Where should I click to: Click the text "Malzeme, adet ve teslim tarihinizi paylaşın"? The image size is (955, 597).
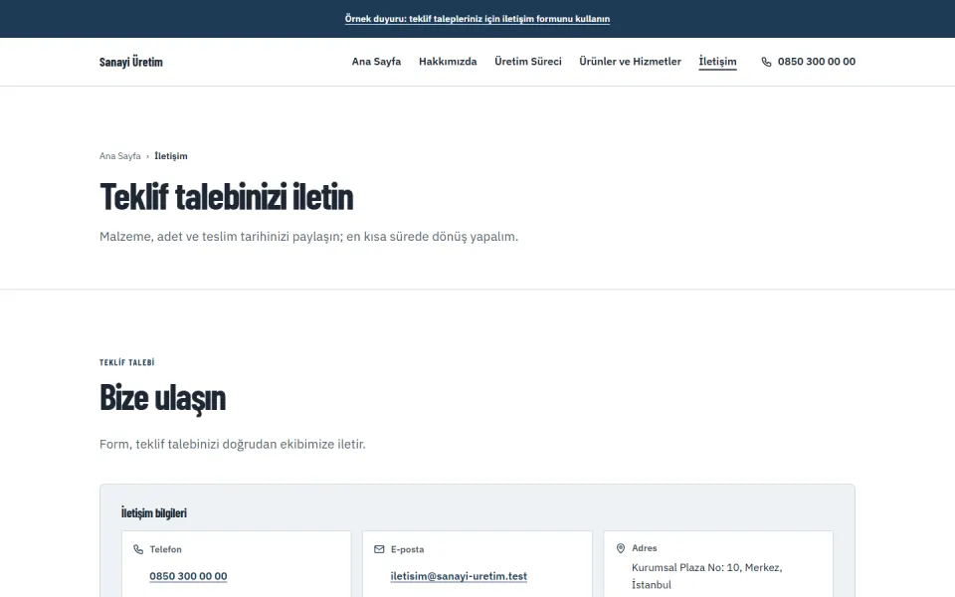pyautogui.click(x=221, y=237)
